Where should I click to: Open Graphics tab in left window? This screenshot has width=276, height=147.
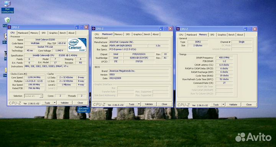pos(53,33)
